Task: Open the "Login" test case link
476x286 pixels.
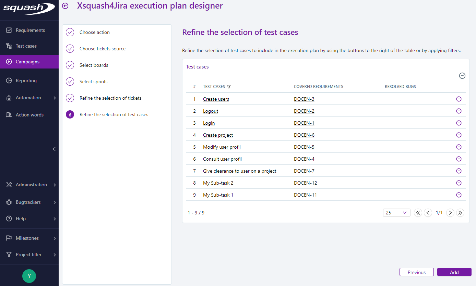Action: click(209, 123)
